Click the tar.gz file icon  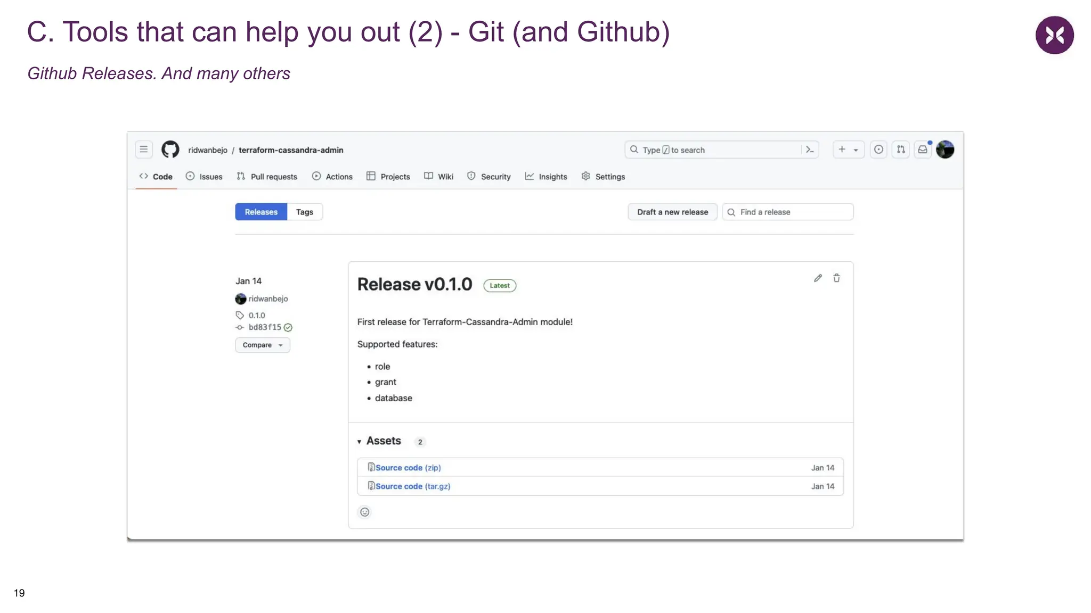[x=371, y=486]
